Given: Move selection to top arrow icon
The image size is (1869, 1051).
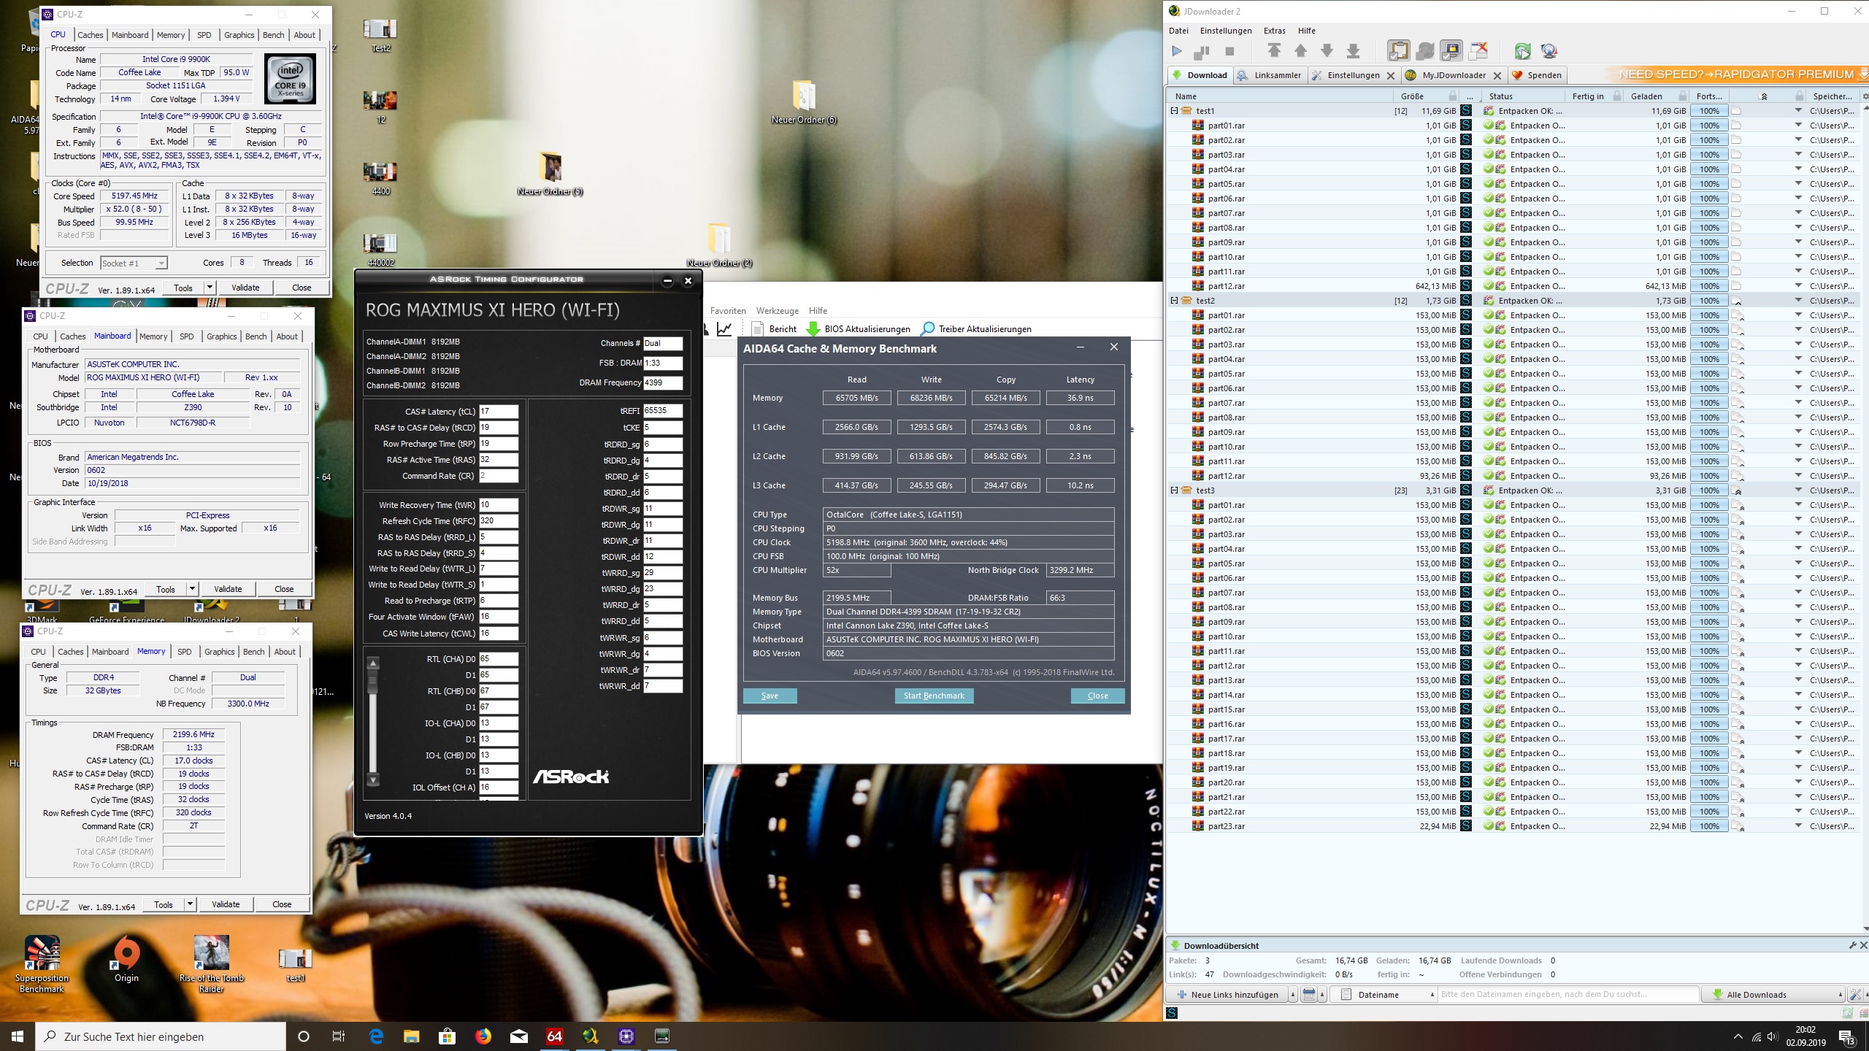Looking at the screenshot, I should tap(1274, 50).
